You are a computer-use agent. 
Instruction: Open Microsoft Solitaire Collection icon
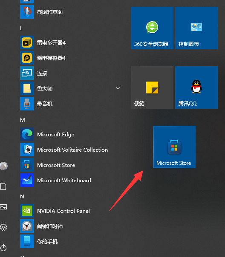[x=27, y=150]
